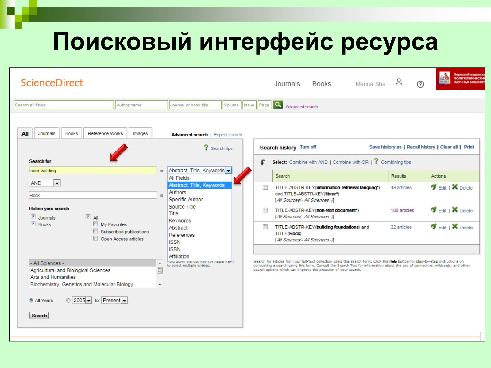This screenshot has width=491, height=368.
Task: Check the information-retrieval search history row
Action: 265,187
